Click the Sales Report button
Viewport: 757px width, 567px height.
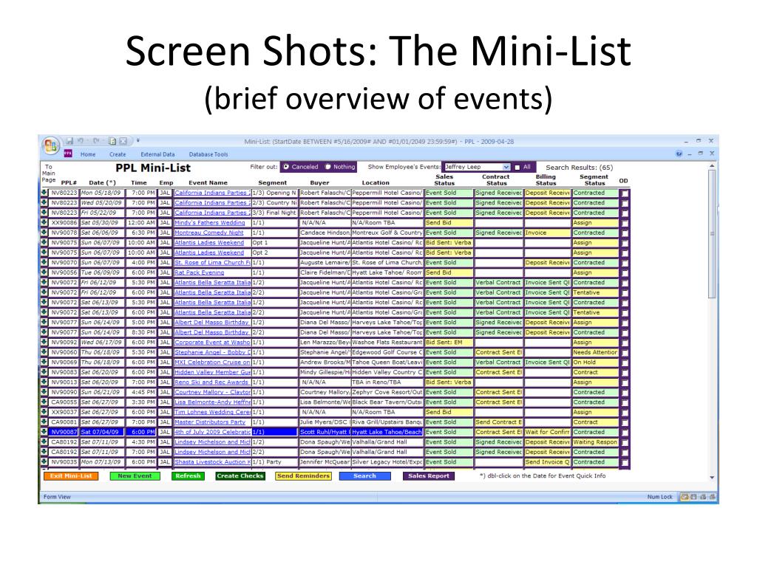429,476
